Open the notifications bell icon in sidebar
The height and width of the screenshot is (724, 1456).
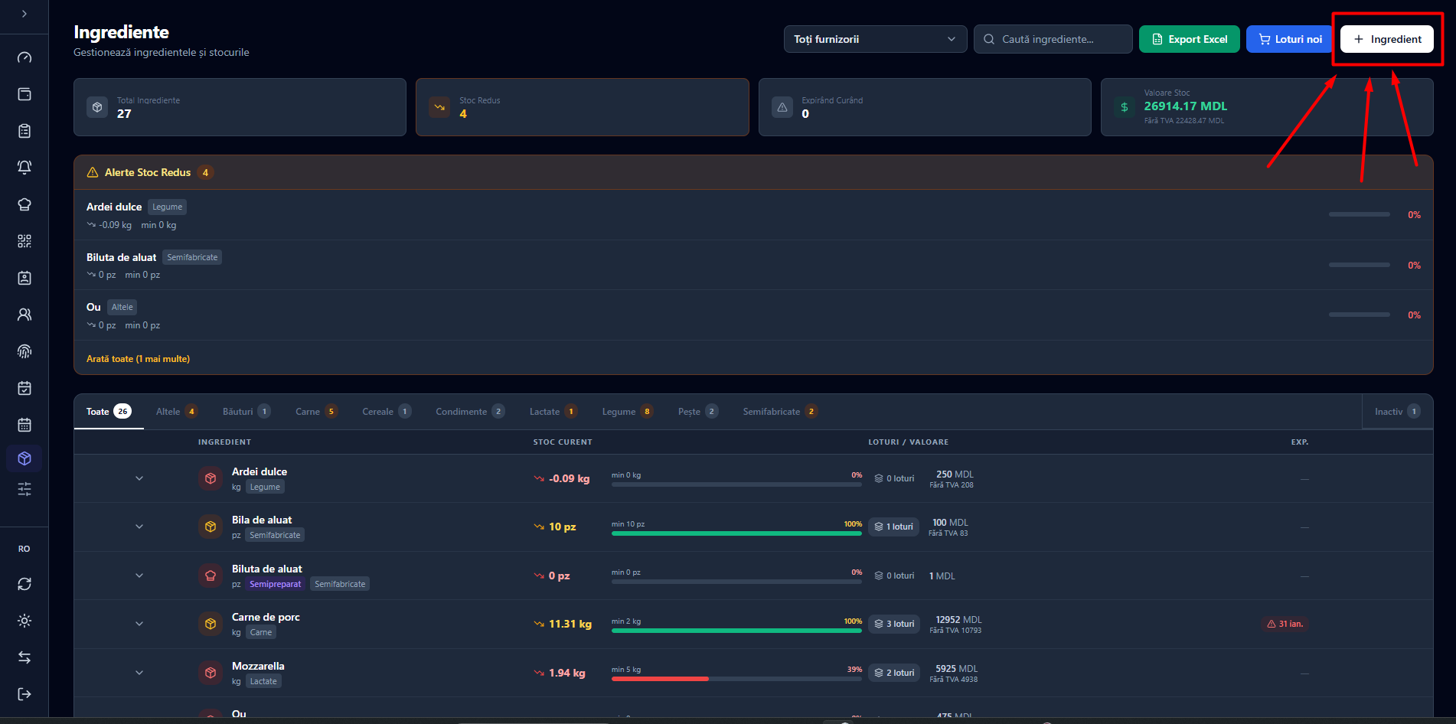(24, 168)
